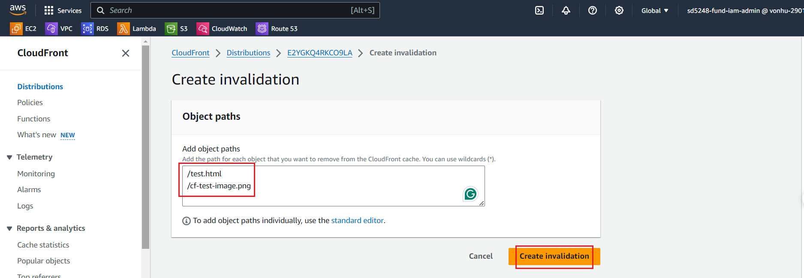Open the standard editor link
Image resolution: width=804 pixels, height=278 pixels.
click(x=357, y=221)
